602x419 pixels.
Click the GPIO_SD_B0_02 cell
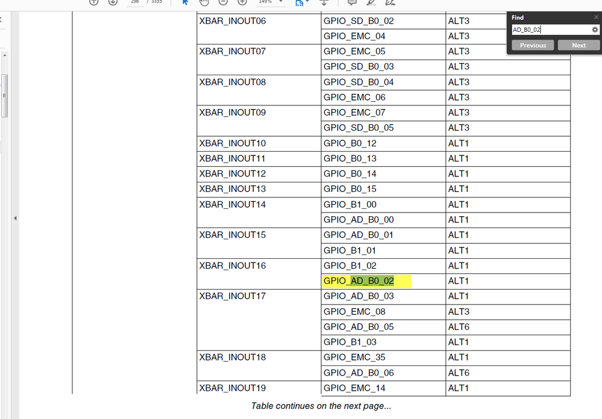(383, 21)
